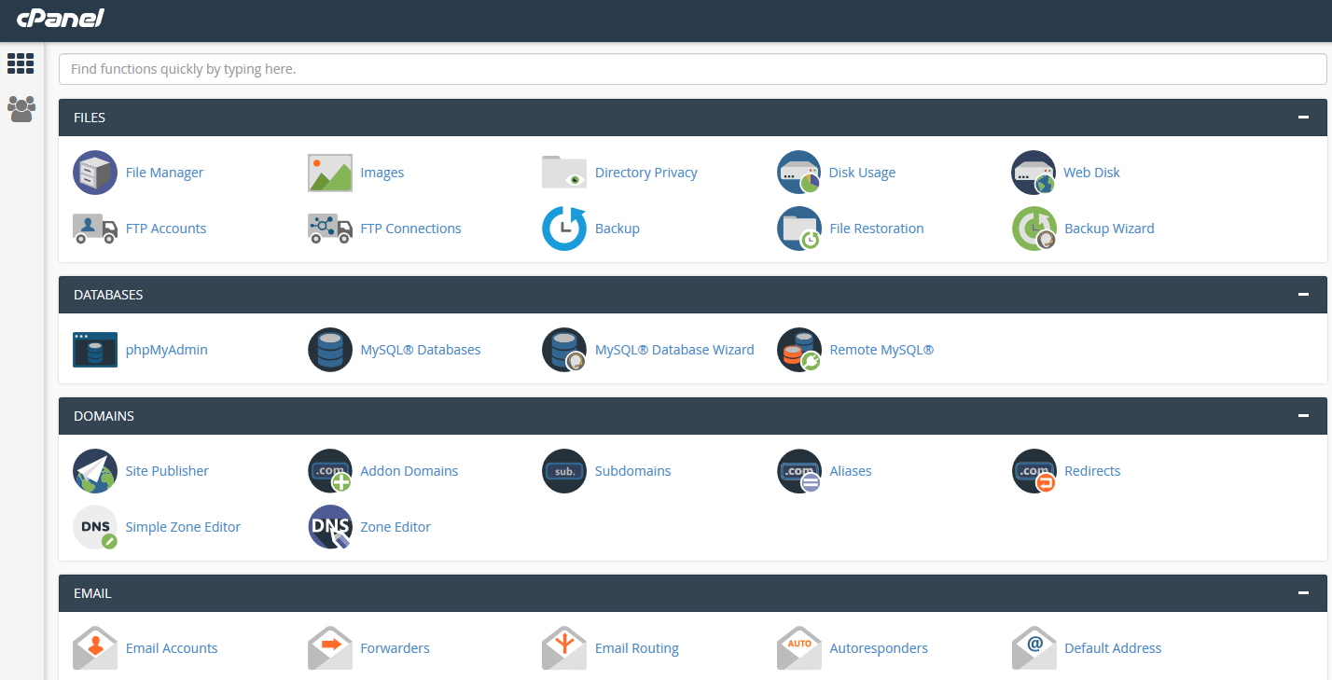Screen dimensions: 1332x680
Task: Open the sidebar User Manager people icon
Action: (x=21, y=109)
